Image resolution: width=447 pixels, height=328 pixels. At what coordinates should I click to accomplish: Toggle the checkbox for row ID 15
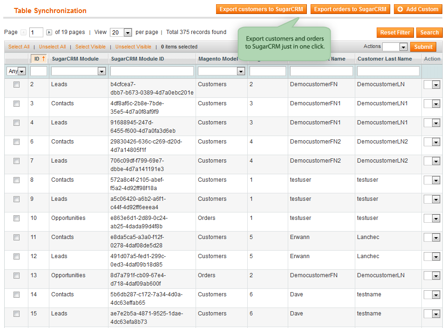[x=17, y=314]
